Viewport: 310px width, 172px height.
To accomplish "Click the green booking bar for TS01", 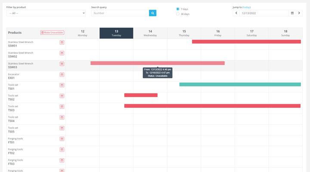I will pyautogui.click(x=240, y=85).
